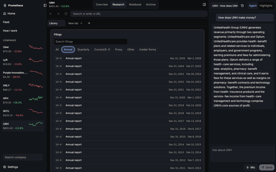Click Uber's price sparkline chart
276x172 pixels.
36,47
